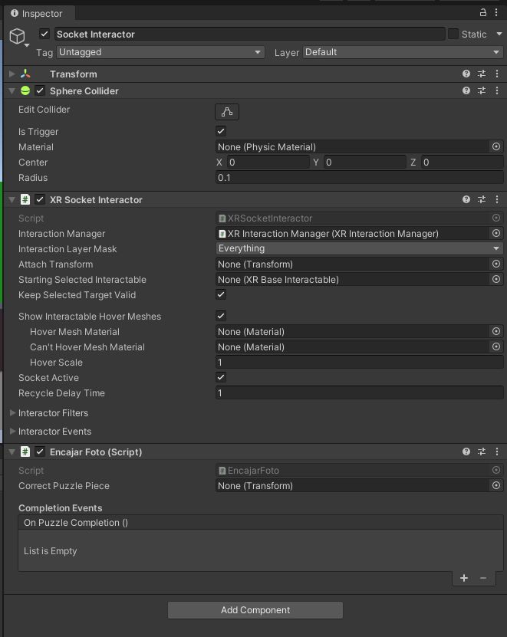507x637 pixels.
Task: Open the help icon for XR Socket Interactor
Action: pos(466,199)
